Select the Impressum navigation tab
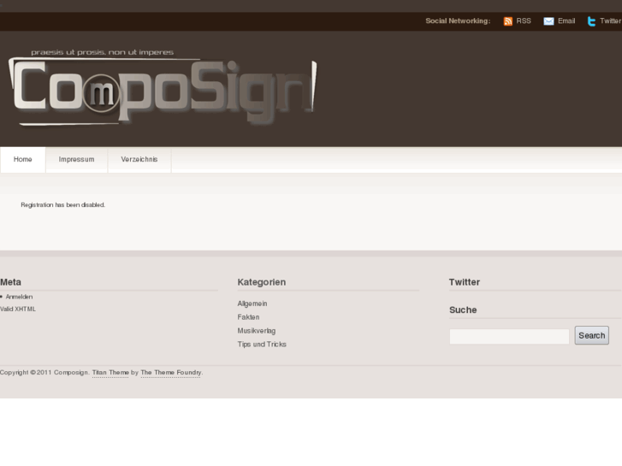The width and height of the screenshot is (622, 466). click(76, 159)
